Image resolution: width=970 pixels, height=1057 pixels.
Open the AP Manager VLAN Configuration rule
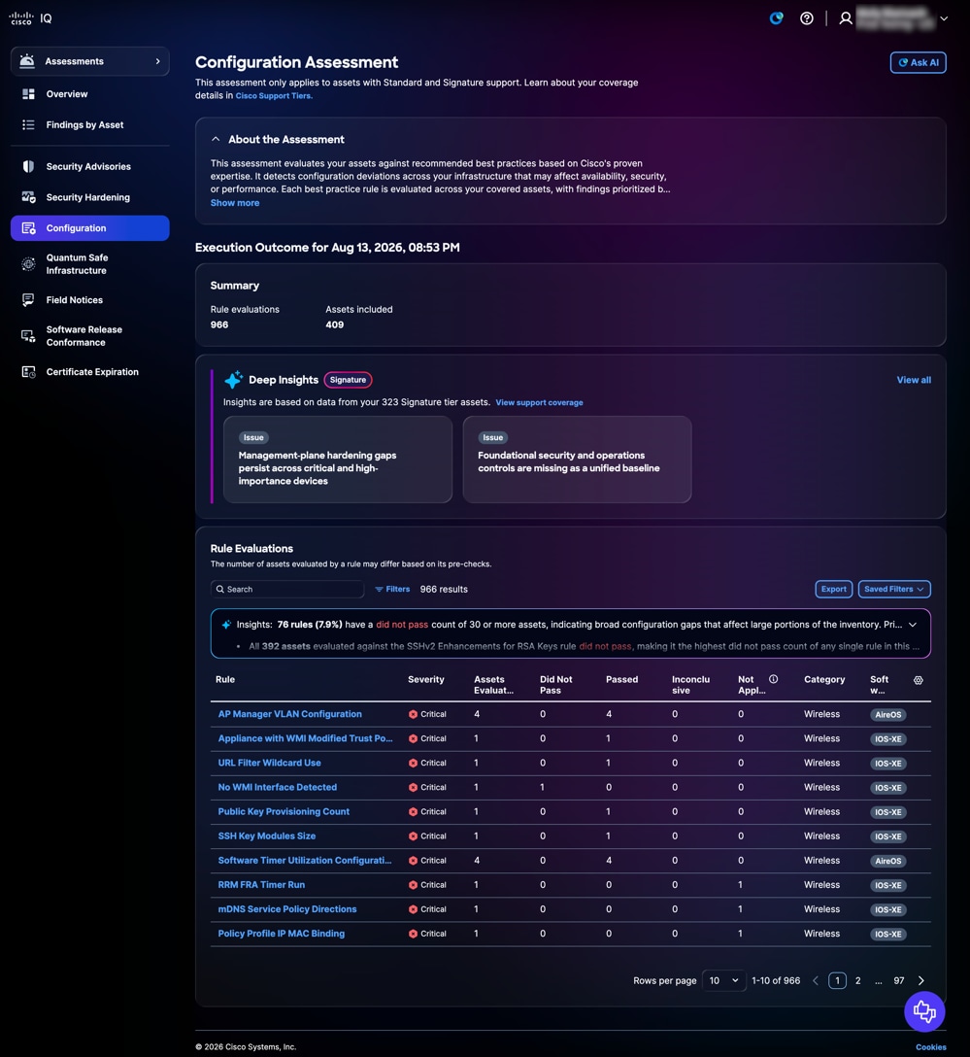click(289, 714)
